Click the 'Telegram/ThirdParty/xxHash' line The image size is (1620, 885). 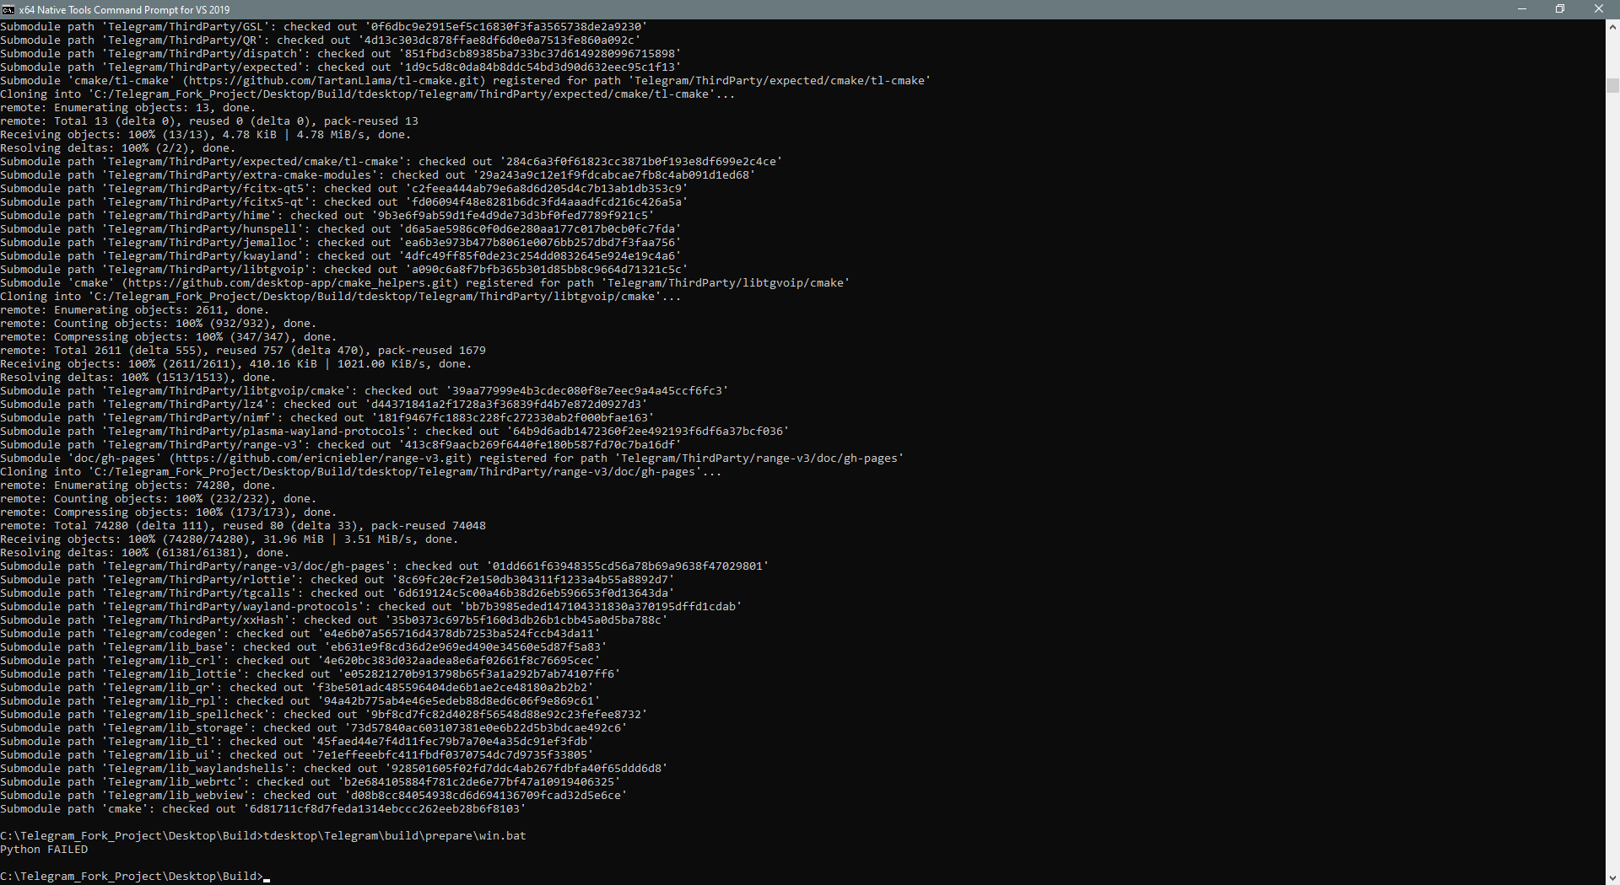334,620
